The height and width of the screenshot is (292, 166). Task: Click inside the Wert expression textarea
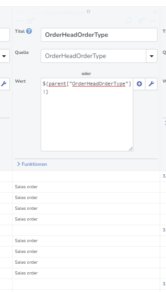87,115
